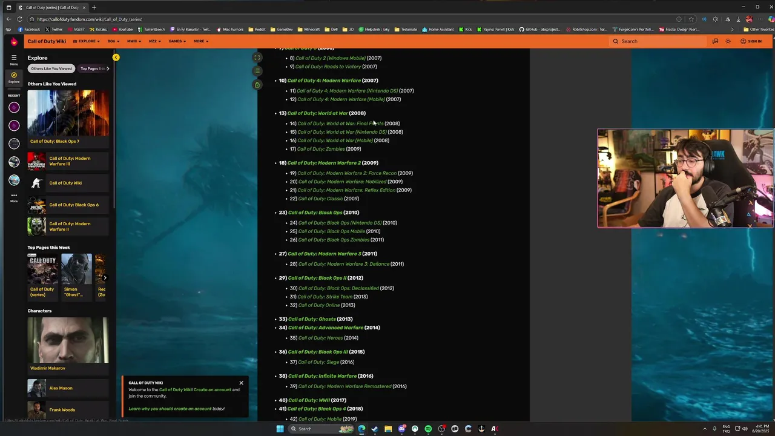775x436 pixels.
Task: Open browser extensions puzzle icon
Action: (715, 19)
